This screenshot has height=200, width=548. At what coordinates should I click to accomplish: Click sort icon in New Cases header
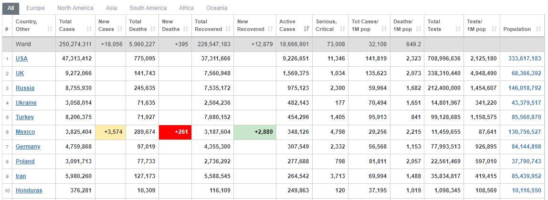click(x=120, y=29)
